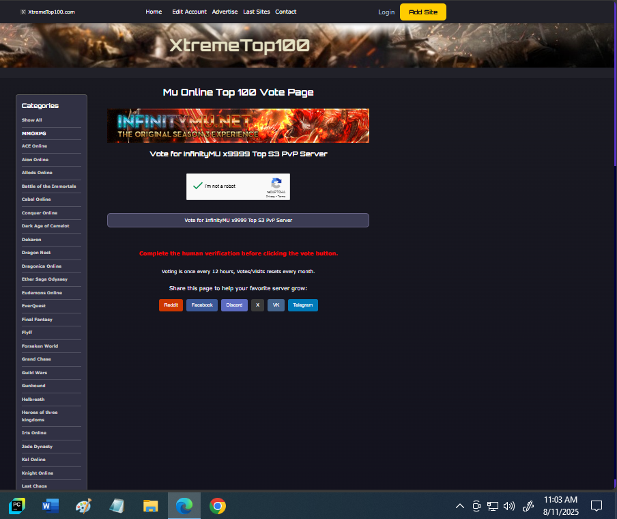Open Heroes of three kingdoms category
617x519 pixels.
[x=40, y=416]
